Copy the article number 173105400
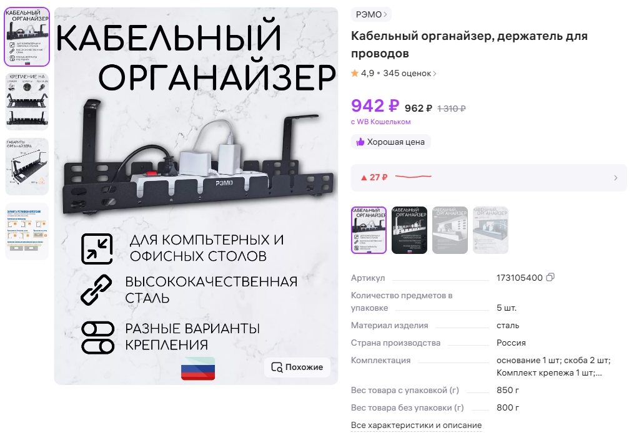The image size is (634, 433). point(550,278)
